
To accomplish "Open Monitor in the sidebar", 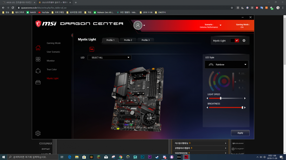I will click(x=50, y=61).
